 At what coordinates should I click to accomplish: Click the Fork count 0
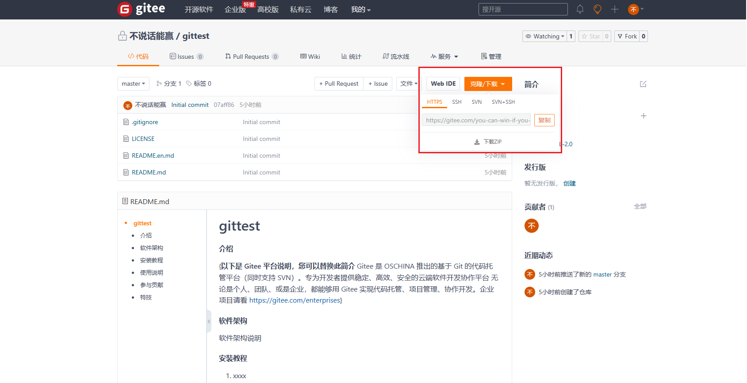tap(644, 36)
